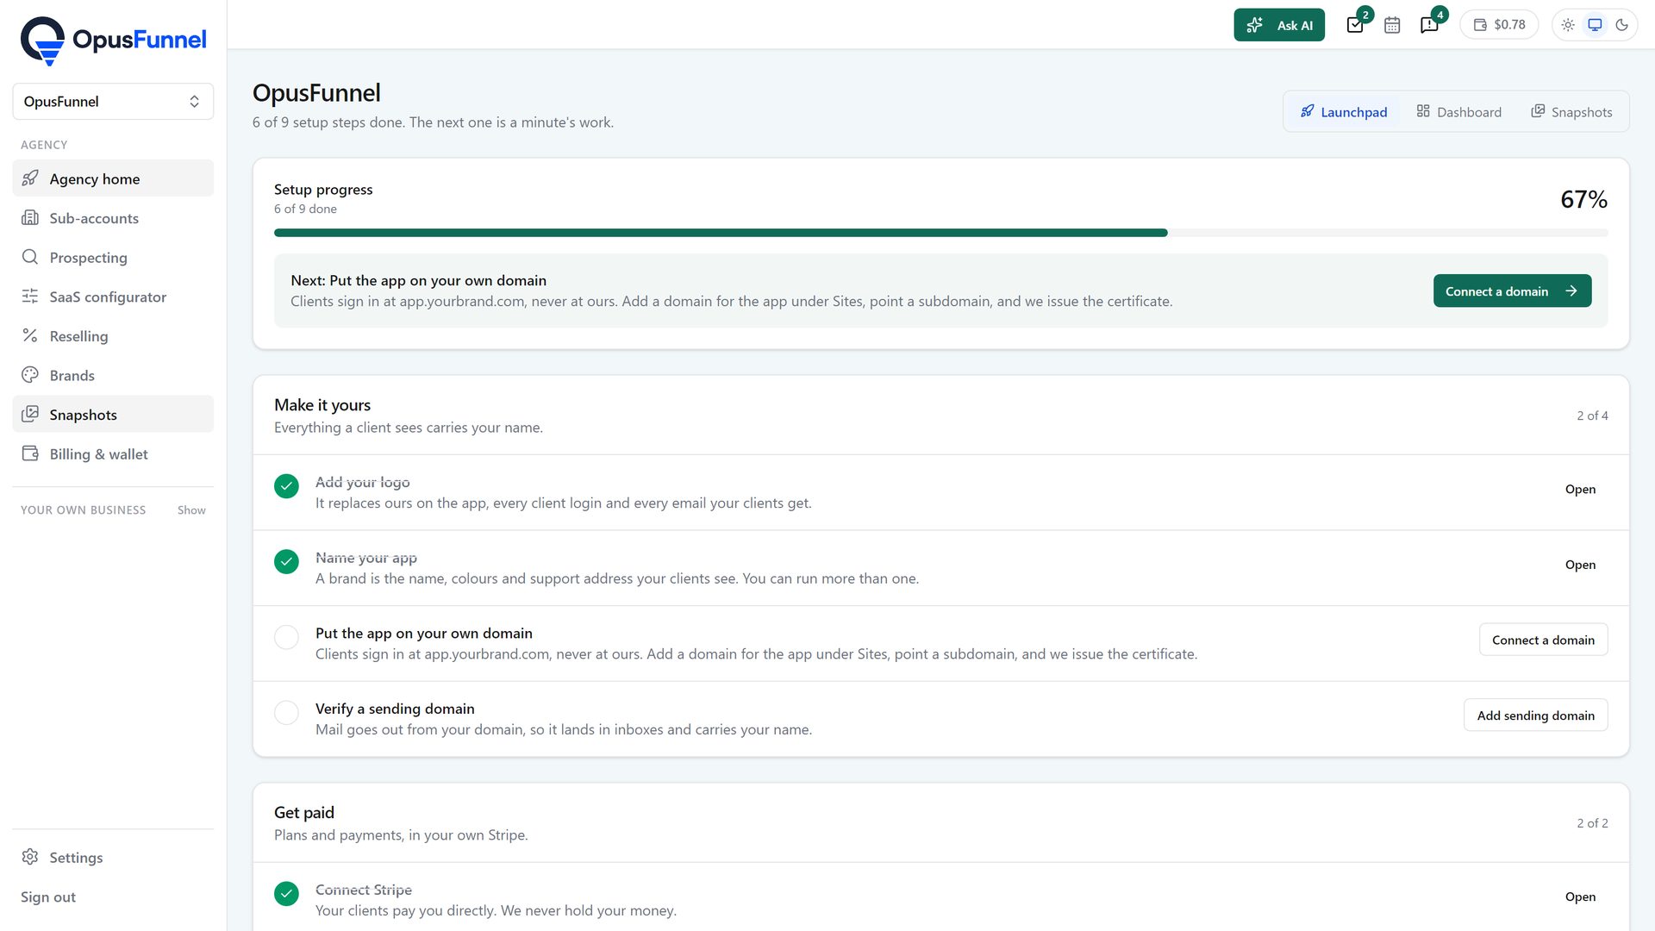Image resolution: width=1655 pixels, height=931 pixels.
Task: Click the 67% progress value
Action: point(1583,200)
